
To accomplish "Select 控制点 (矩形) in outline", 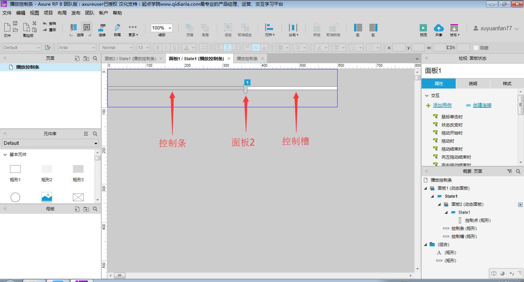I will pos(478,220).
